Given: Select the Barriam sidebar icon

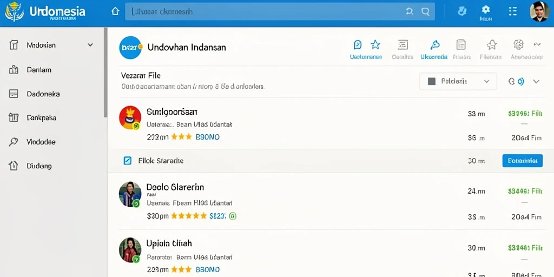Looking at the screenshot, I should [14, 70].
